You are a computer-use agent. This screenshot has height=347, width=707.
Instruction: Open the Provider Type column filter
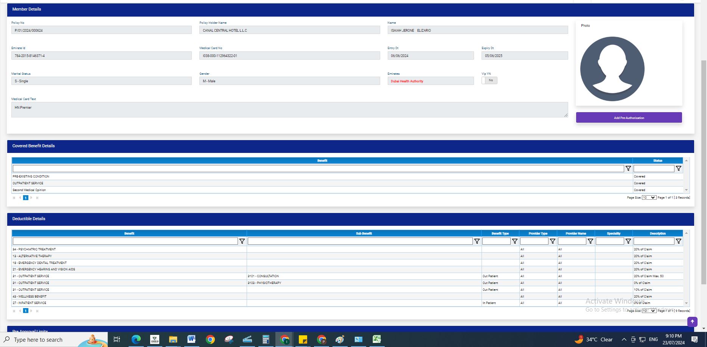coord(552,241)
